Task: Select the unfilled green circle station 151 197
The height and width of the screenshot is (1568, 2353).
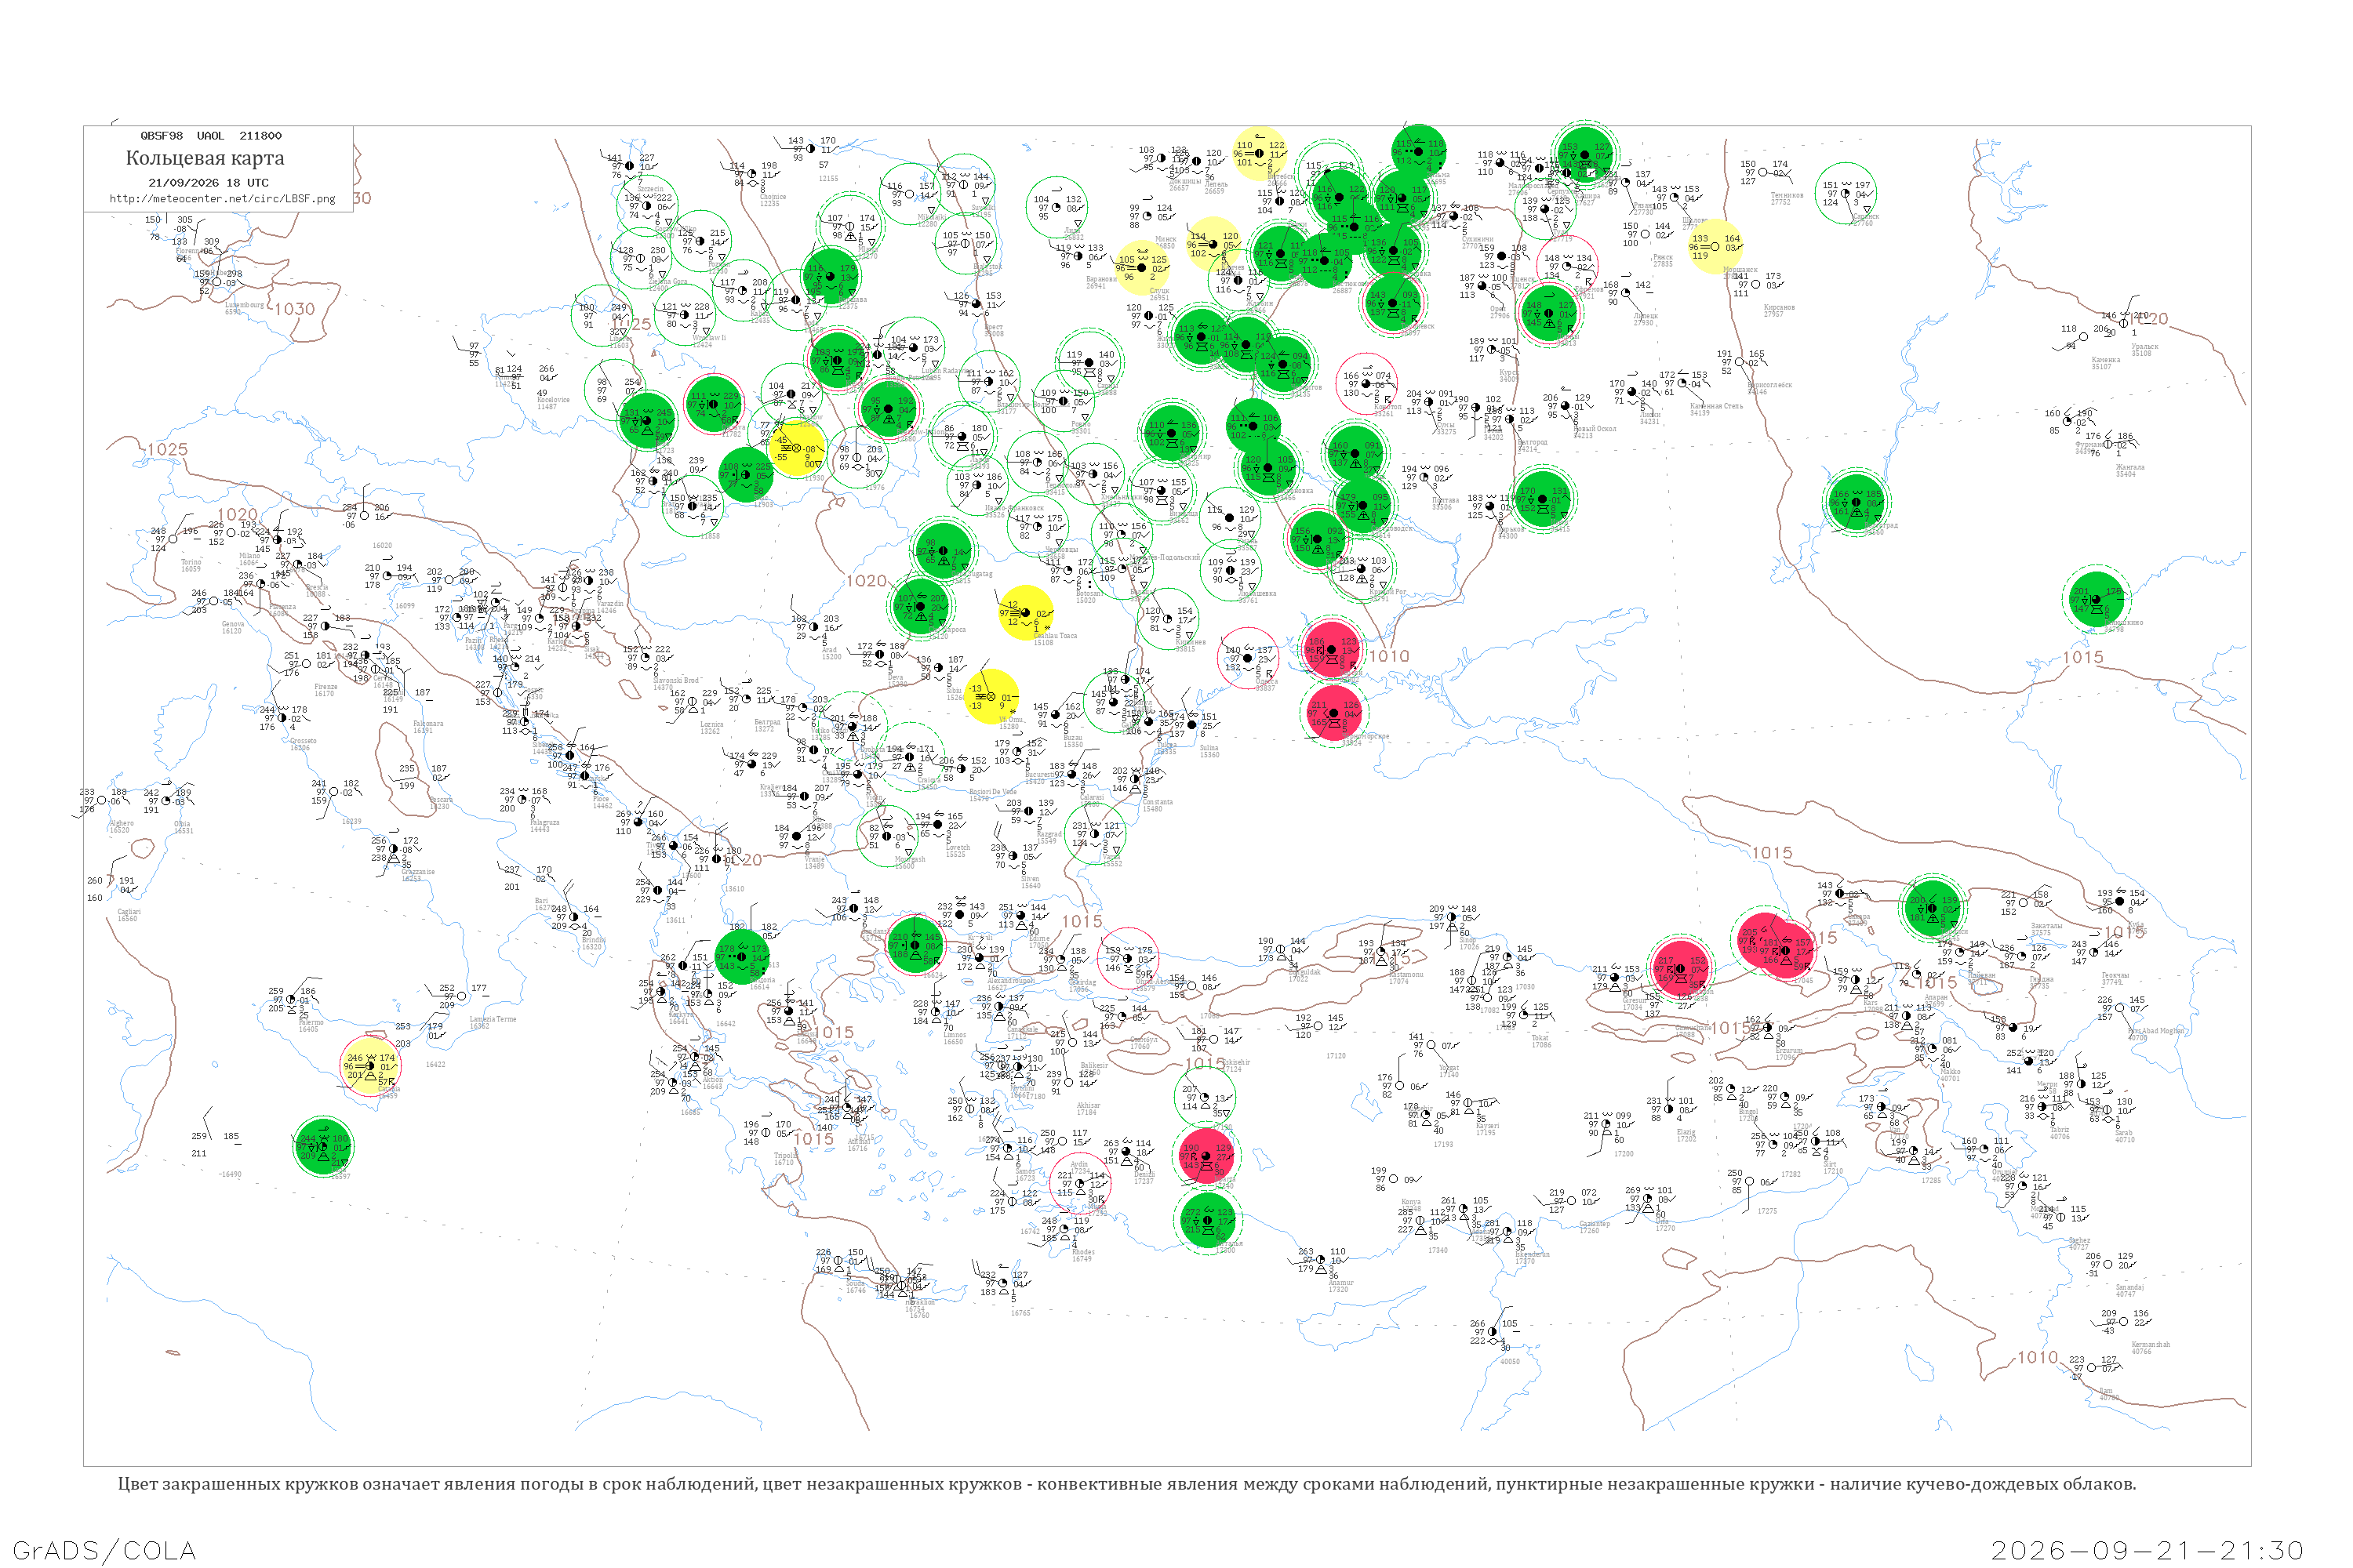Action: coord(1846,193)
